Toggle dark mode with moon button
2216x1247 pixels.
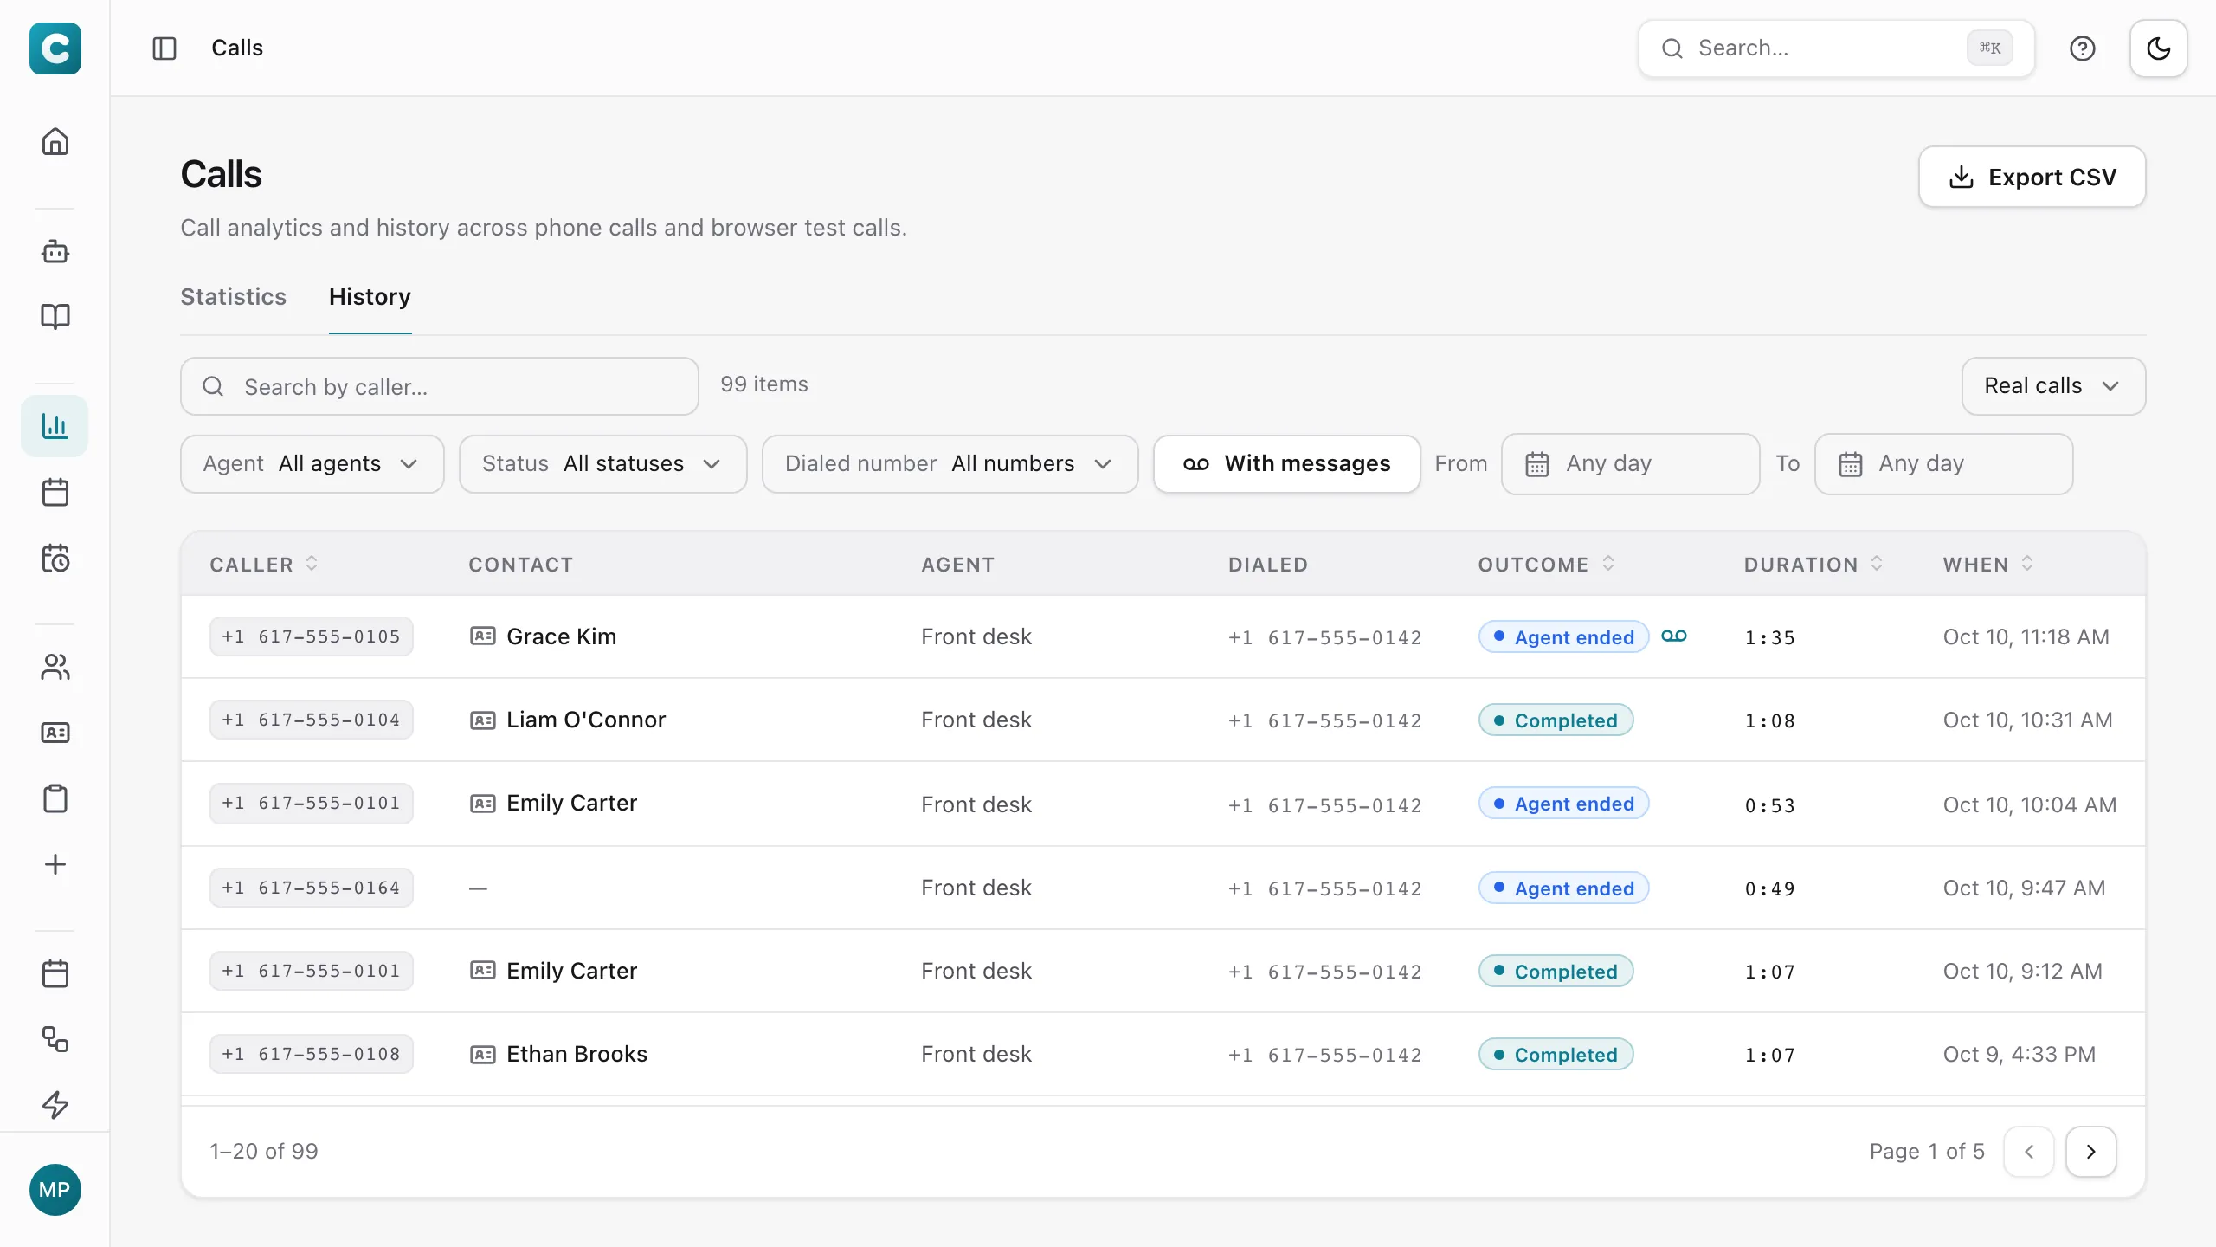point(2159,48)
